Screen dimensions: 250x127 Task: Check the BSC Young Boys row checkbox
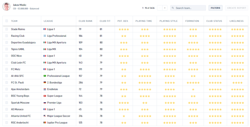click(x=7, y=96)
